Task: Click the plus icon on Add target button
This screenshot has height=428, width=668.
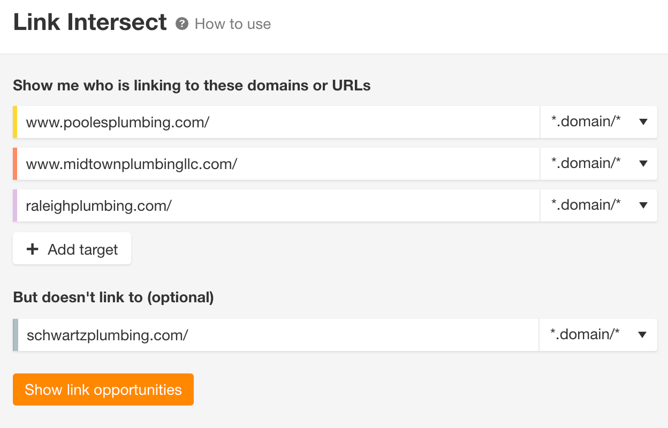Action: click(x=33, y=249)
